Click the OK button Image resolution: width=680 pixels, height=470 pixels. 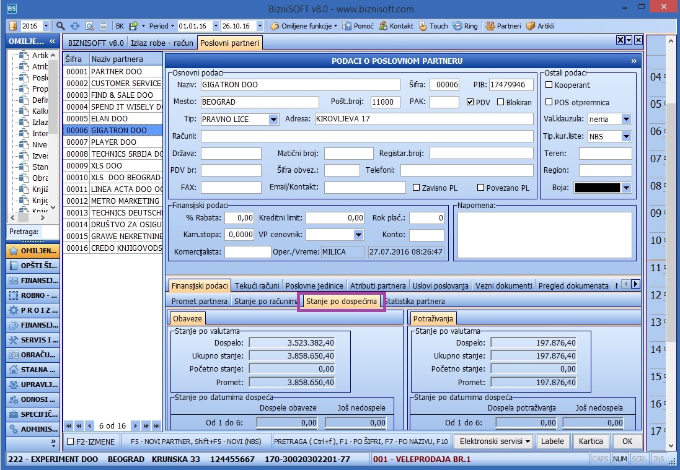pyautogui.click(x=627, y=442)
